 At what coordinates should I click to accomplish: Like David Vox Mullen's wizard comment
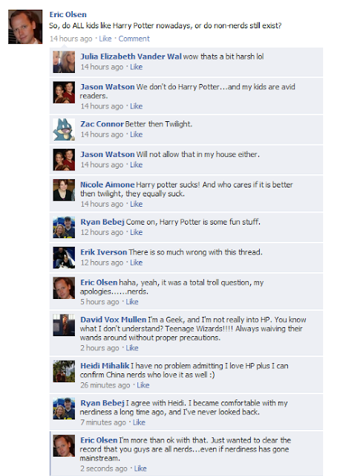pos(132,348)
